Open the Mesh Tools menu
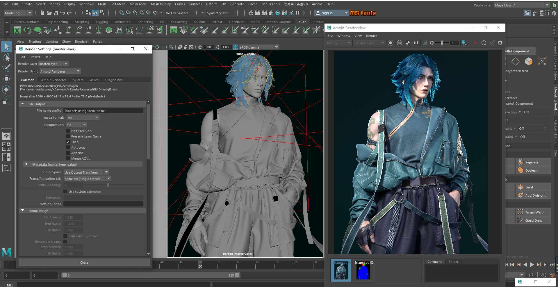558x287 pixels. coord(138,4)
